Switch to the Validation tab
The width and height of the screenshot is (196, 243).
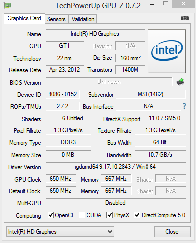coord(83,19)
